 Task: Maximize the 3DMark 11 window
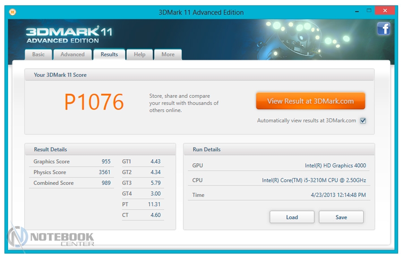point(369,11)
